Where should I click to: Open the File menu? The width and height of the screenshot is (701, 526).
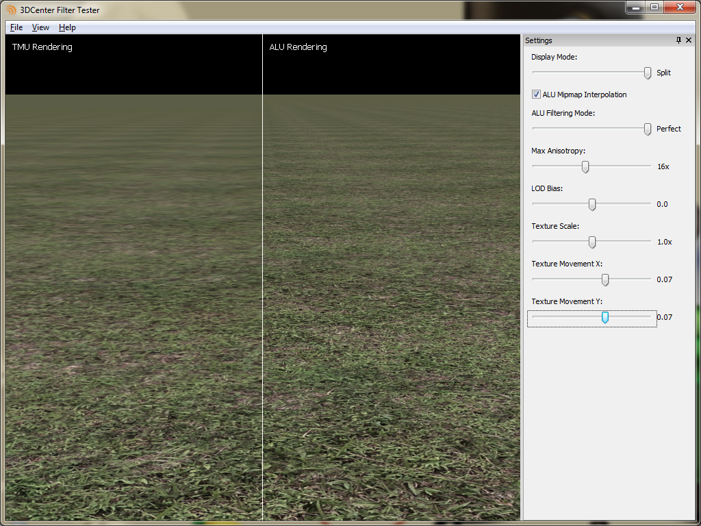[16, 27]
